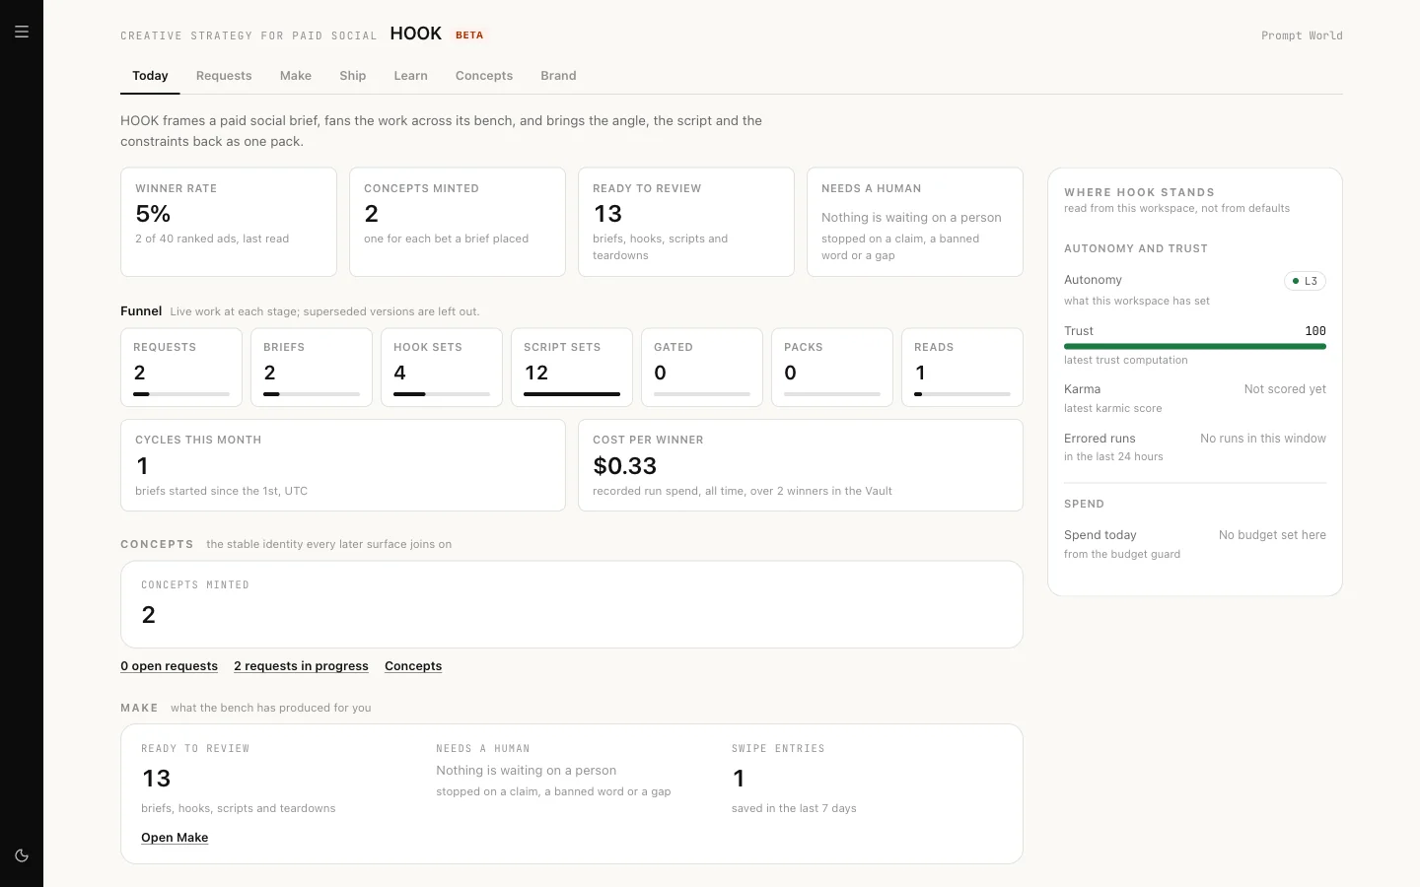Click the Needs a Human top card

click(x=915, y=222)
